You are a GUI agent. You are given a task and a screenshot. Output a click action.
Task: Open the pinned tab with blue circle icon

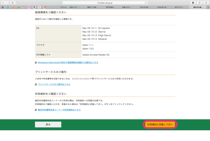8,7
